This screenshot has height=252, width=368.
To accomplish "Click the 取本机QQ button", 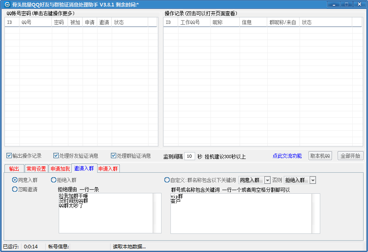I will point(320,156).
